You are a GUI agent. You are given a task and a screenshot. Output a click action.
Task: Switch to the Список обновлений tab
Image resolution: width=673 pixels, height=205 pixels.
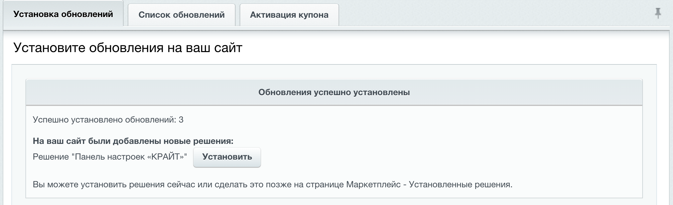(181, 15)
